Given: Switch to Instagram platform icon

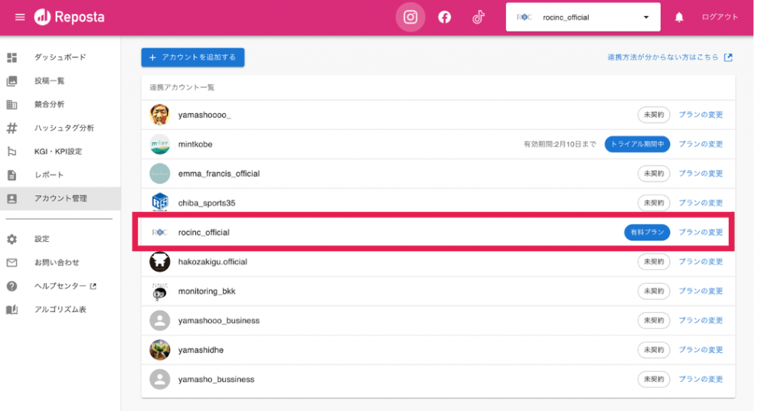Looking at the screenshot, I should pyautogui.click(x=410, y=17).
